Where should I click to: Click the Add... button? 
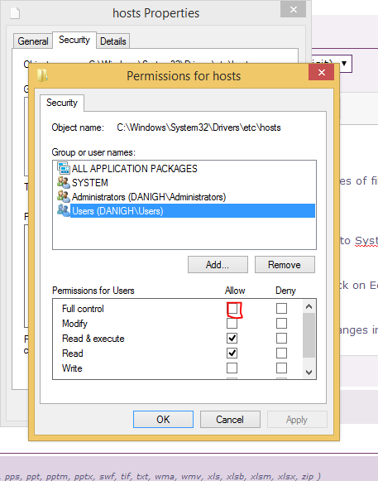pos(218,264)
